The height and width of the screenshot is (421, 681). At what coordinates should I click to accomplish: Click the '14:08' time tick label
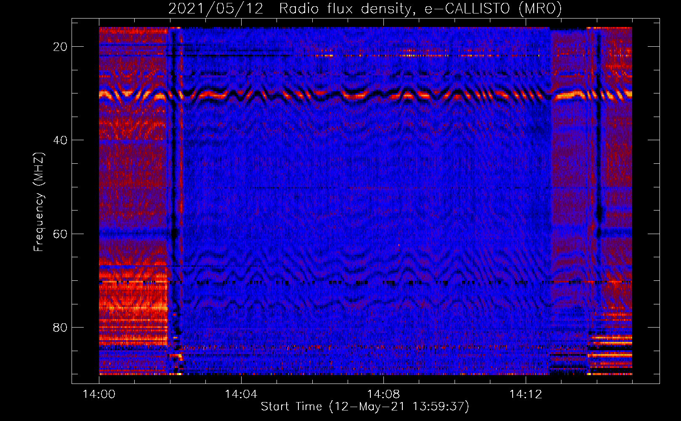tap(383, 394)
